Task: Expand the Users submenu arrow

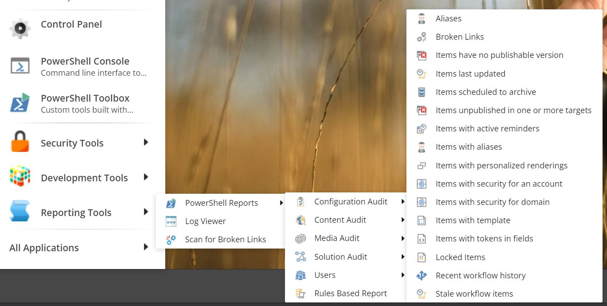Action: click(402, 275)
